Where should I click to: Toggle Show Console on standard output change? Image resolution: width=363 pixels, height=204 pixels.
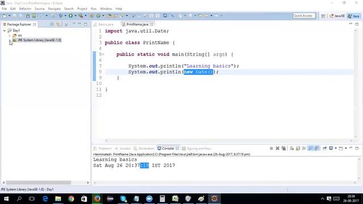pyautogui.click(x=310, y=148)
